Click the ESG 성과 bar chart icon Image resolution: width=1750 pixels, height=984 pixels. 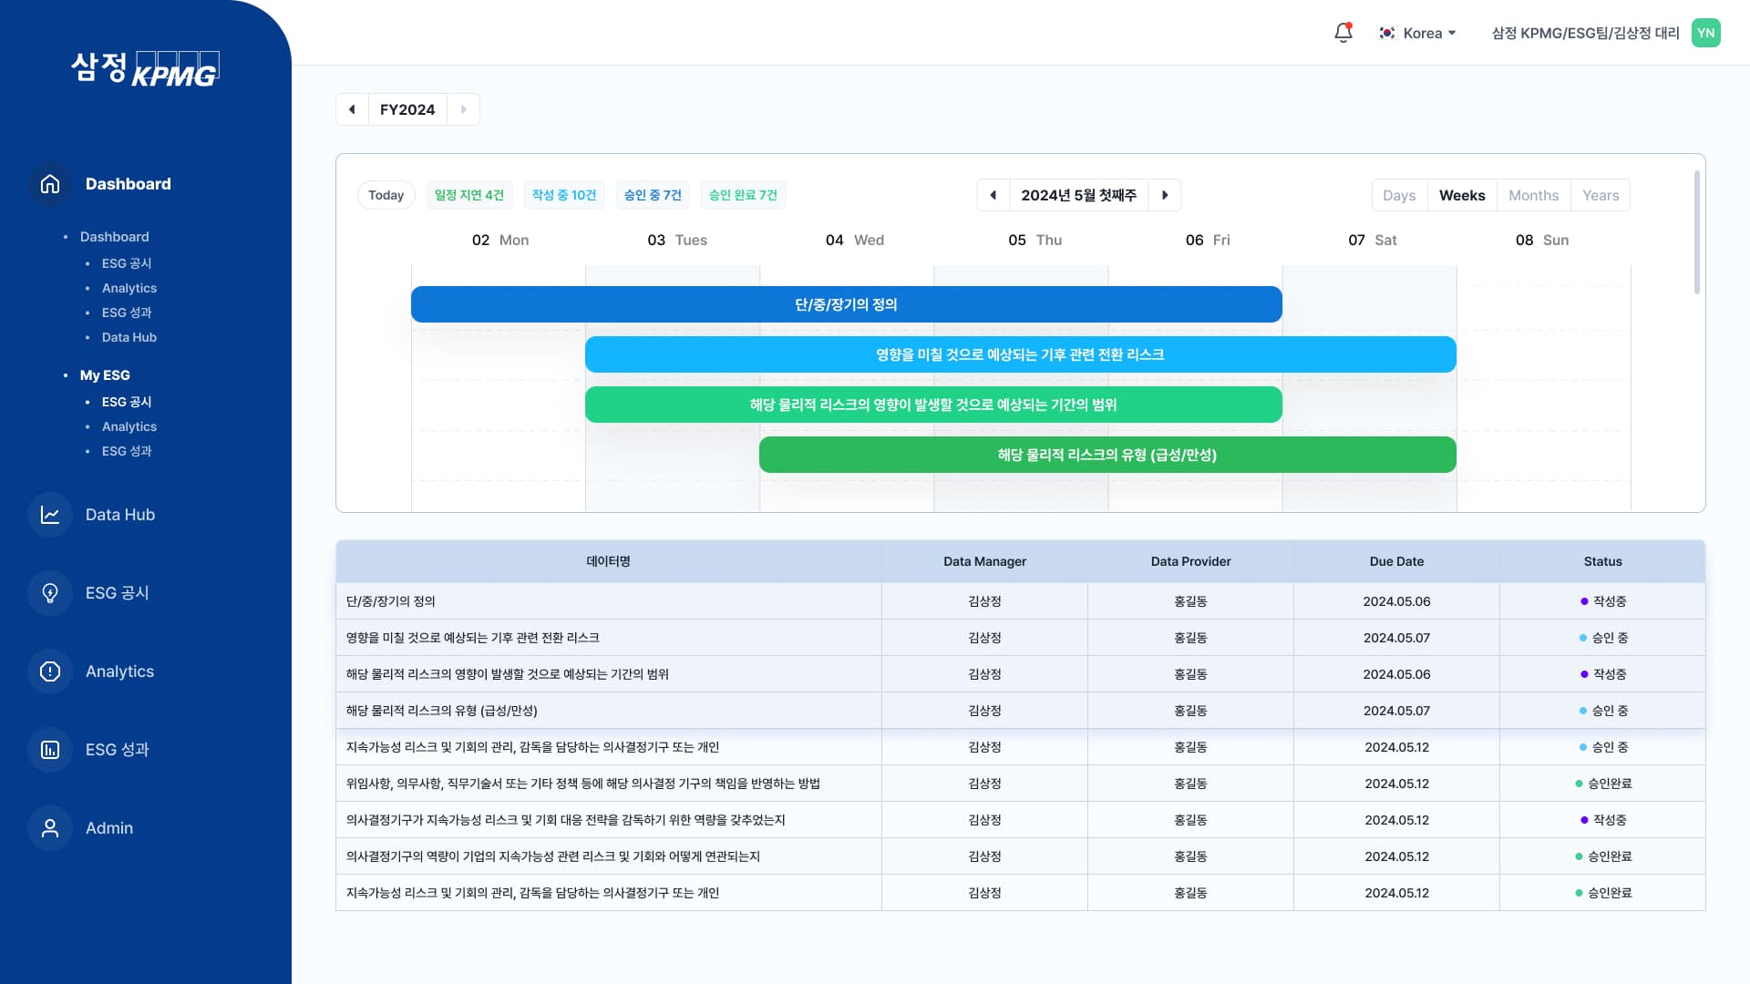point(50,750)
